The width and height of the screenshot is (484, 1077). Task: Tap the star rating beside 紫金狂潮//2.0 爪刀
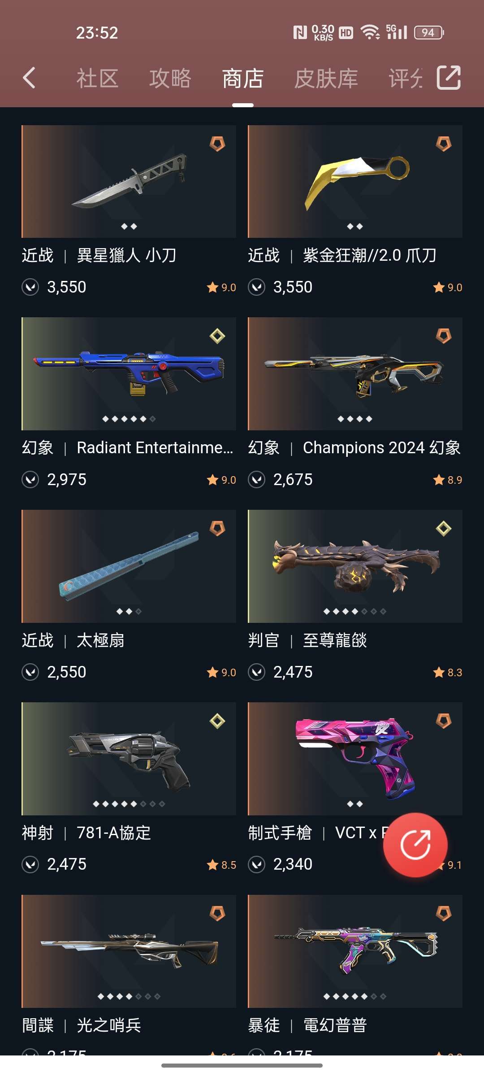[x=448, y=288]
